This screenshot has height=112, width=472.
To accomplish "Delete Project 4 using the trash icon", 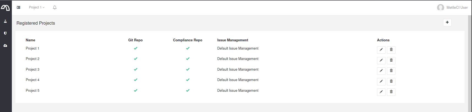I will point(391,81).
